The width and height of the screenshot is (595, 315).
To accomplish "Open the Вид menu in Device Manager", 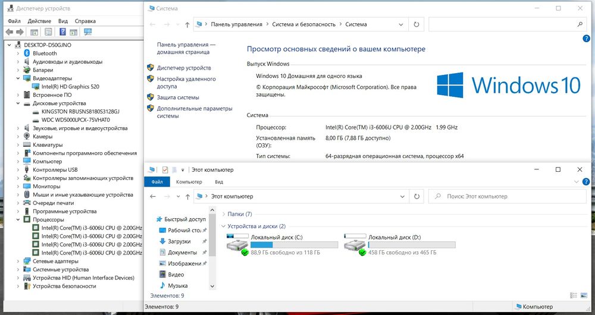I will (63, 21).
